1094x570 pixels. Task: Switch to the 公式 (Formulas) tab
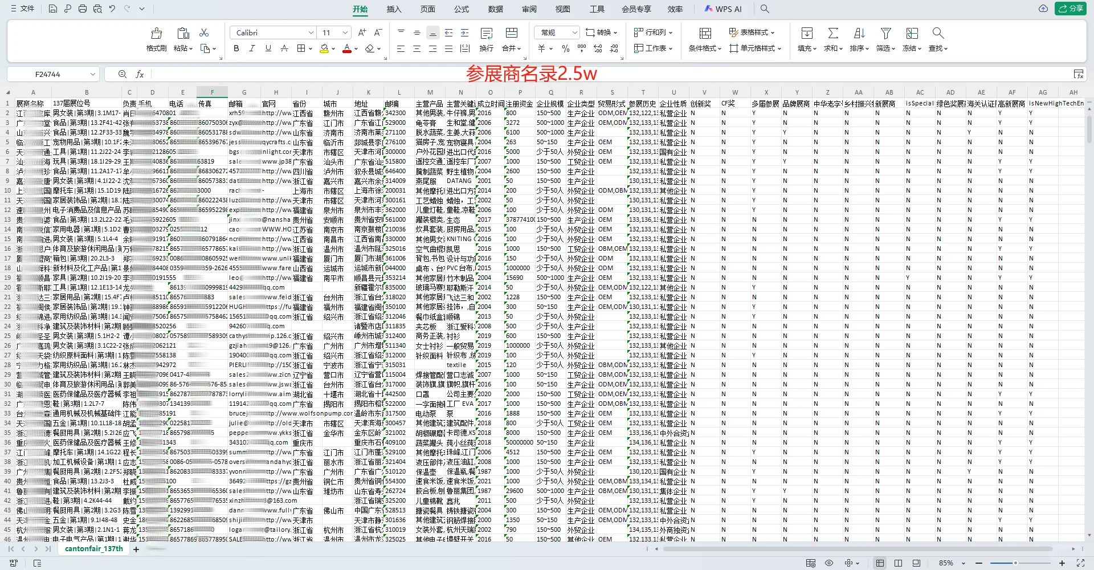coord(462,9)
